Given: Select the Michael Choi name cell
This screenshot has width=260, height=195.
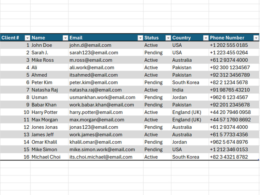Looking at the screenshot, I should (x=49, y=157).
